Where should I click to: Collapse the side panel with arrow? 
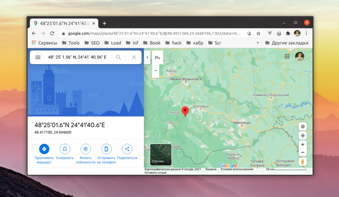147,57
